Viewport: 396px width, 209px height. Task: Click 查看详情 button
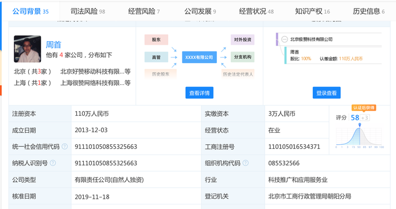(x=199, y=93)
